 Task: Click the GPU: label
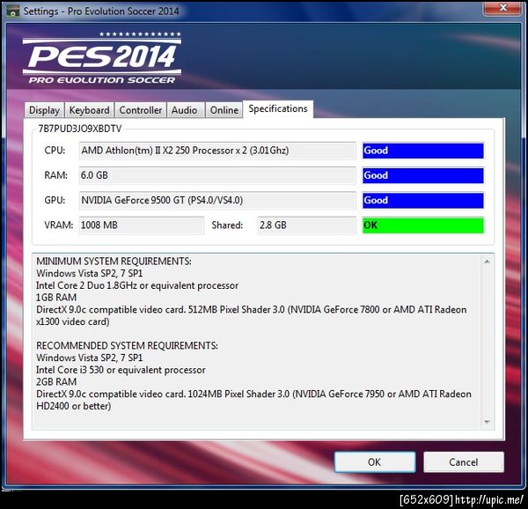[55, 201]
